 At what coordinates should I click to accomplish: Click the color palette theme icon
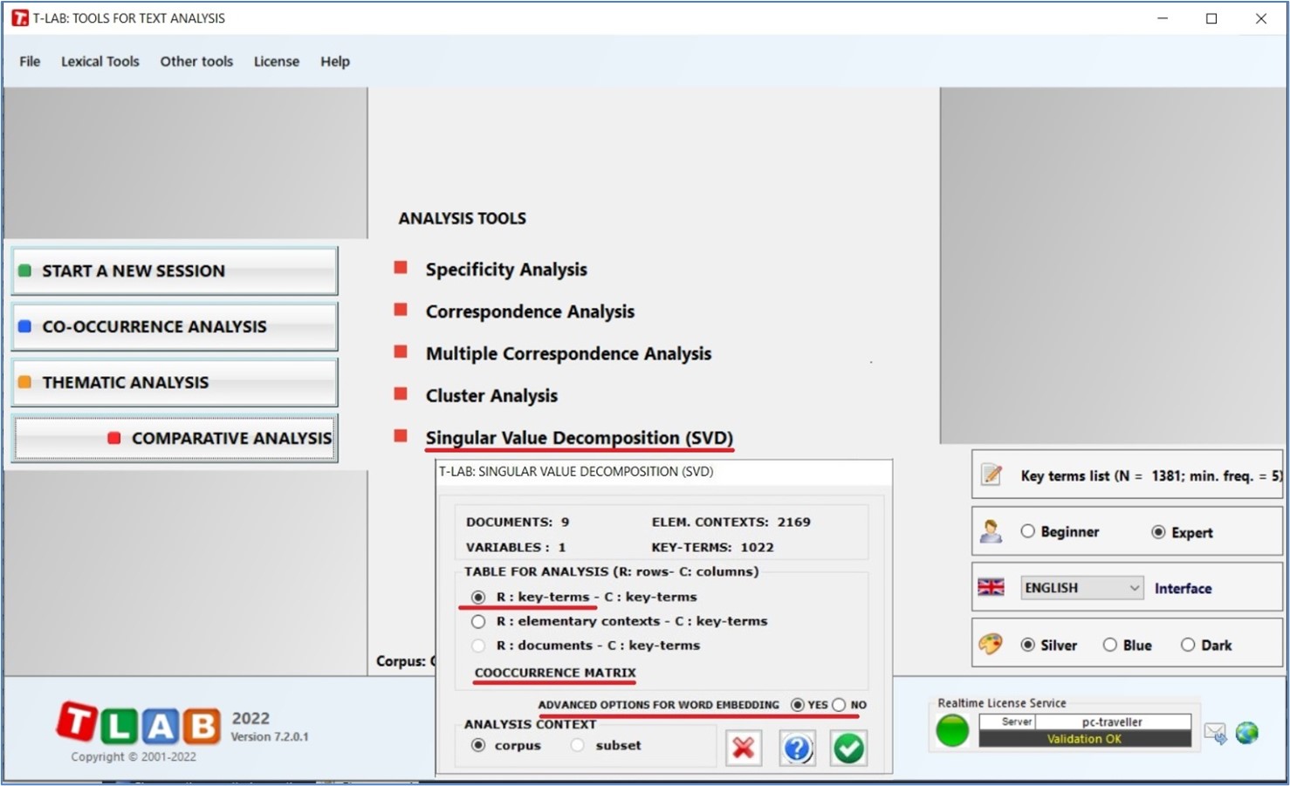991,644
